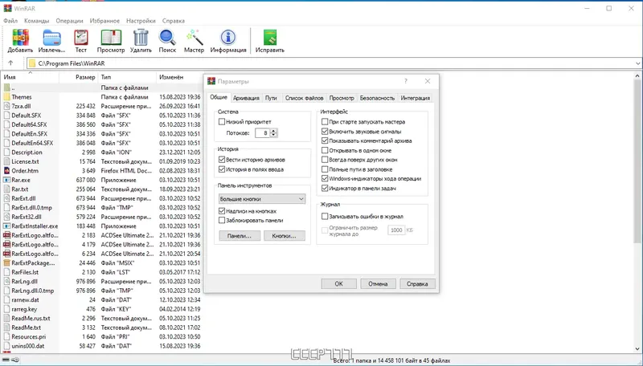Click the WinRAR title bar icon
This screenshot has width=643, height=366.
point(7,8)
